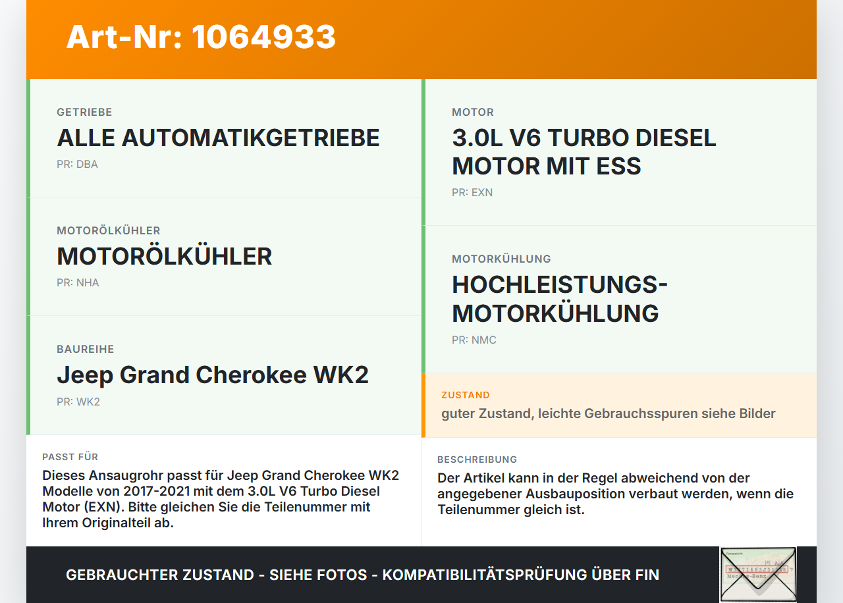
Task: Click the PR: NHA code
Action: click(78, 283)
